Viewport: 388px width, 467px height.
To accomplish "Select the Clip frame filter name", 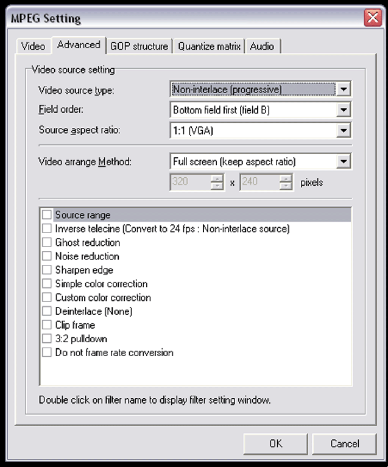I will tap(75, 325).
